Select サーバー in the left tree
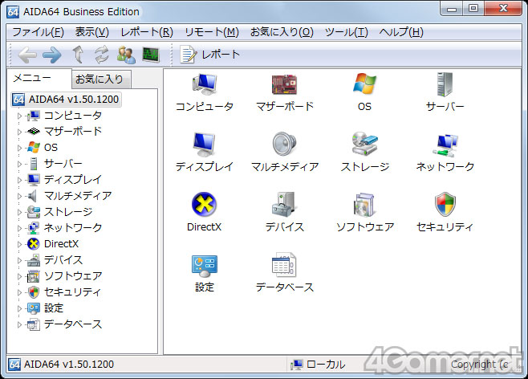 63,164
